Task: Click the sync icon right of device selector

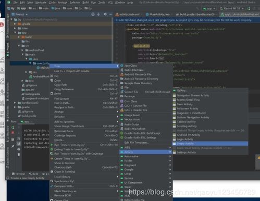Action: point(249,8)
